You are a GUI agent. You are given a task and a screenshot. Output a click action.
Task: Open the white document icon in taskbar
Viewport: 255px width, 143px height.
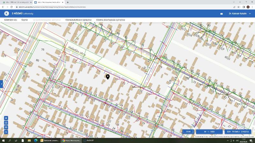coord(23,140)
